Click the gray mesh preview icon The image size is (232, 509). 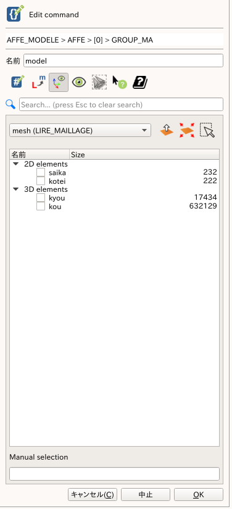pyautogui.click(x=99, y=82)
